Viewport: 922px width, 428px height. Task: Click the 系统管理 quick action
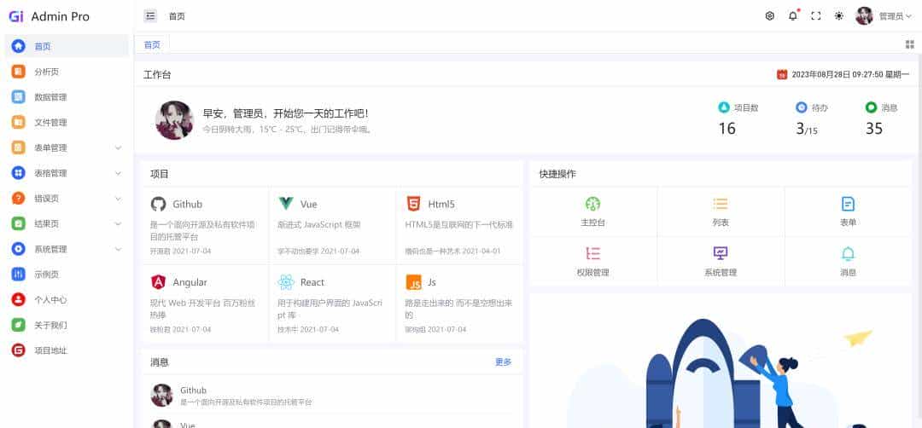click(x=721, y=262)
